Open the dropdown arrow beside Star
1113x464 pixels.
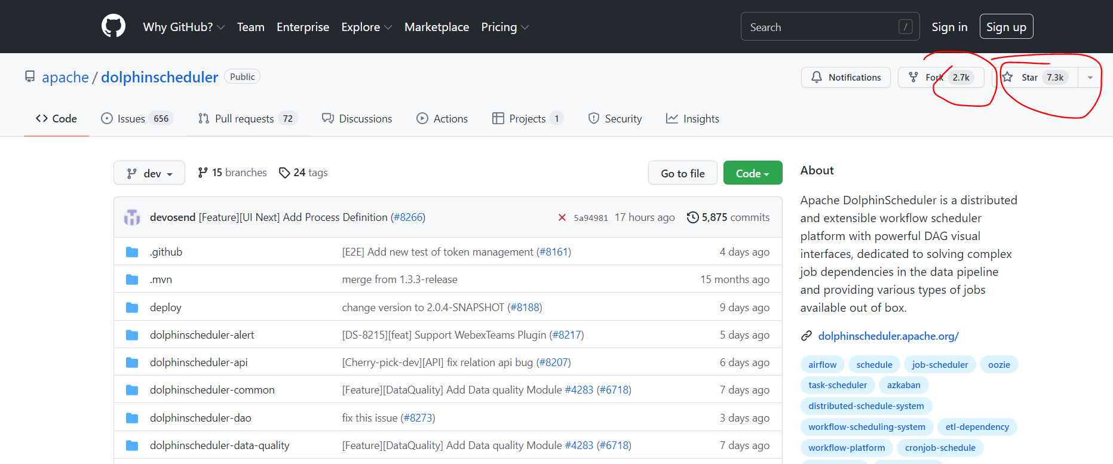(1090, 78)
